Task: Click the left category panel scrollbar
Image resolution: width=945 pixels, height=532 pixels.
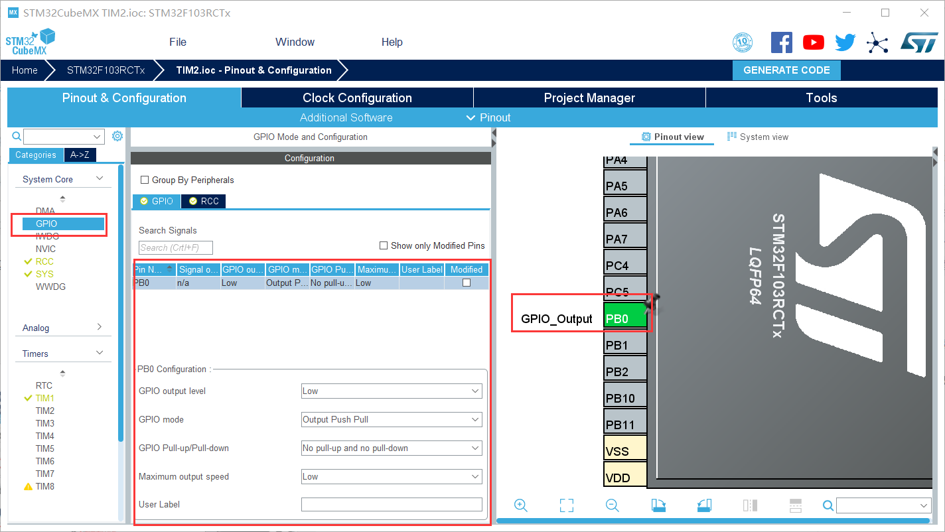Action: 121,302
